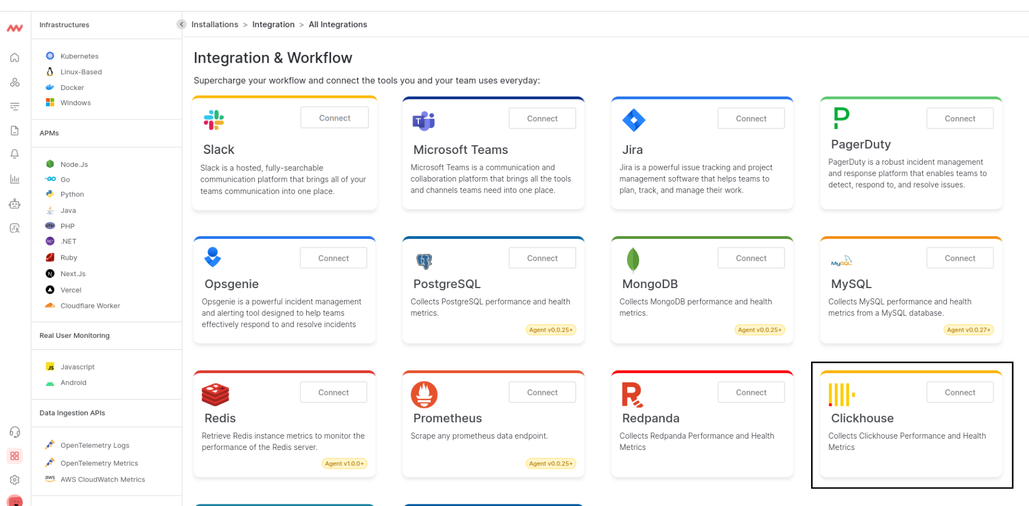This screenshot has height=506, width=1029.
Task: Connect the Microsoft Teams integration
Action: pyautogui.click(x=542, y=118)
